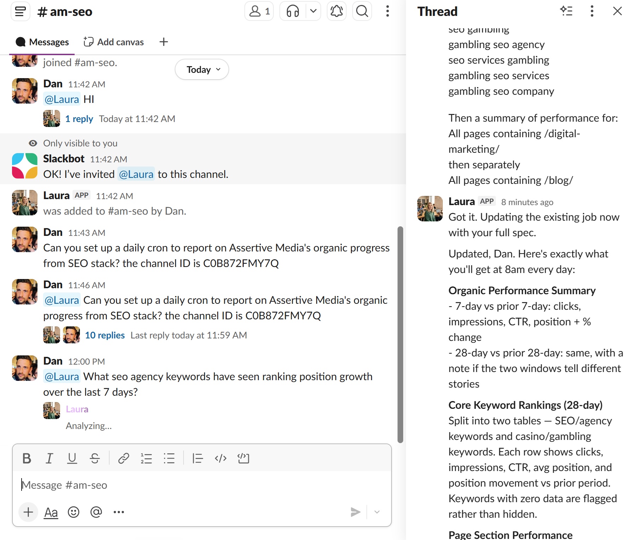Summarize thread with AI sparkle icon
This screenshot has width=638, height=540.
(566, 11)
